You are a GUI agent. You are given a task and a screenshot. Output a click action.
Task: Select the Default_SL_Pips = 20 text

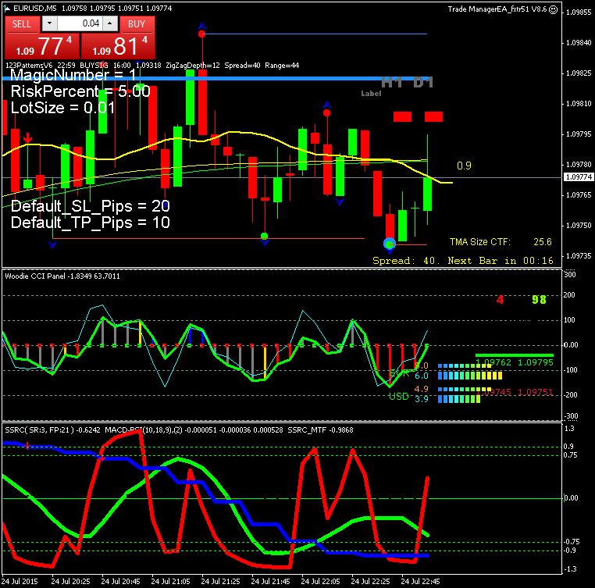(91, 206)
